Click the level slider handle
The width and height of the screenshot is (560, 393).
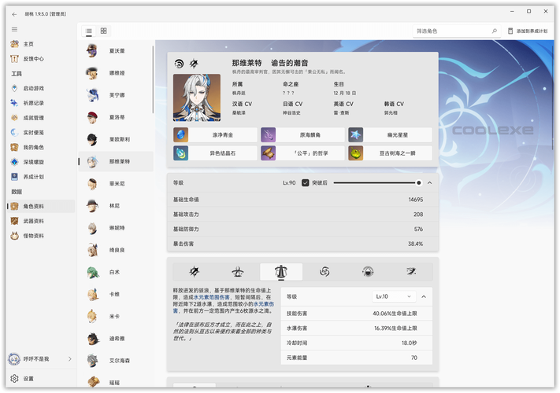419,183
